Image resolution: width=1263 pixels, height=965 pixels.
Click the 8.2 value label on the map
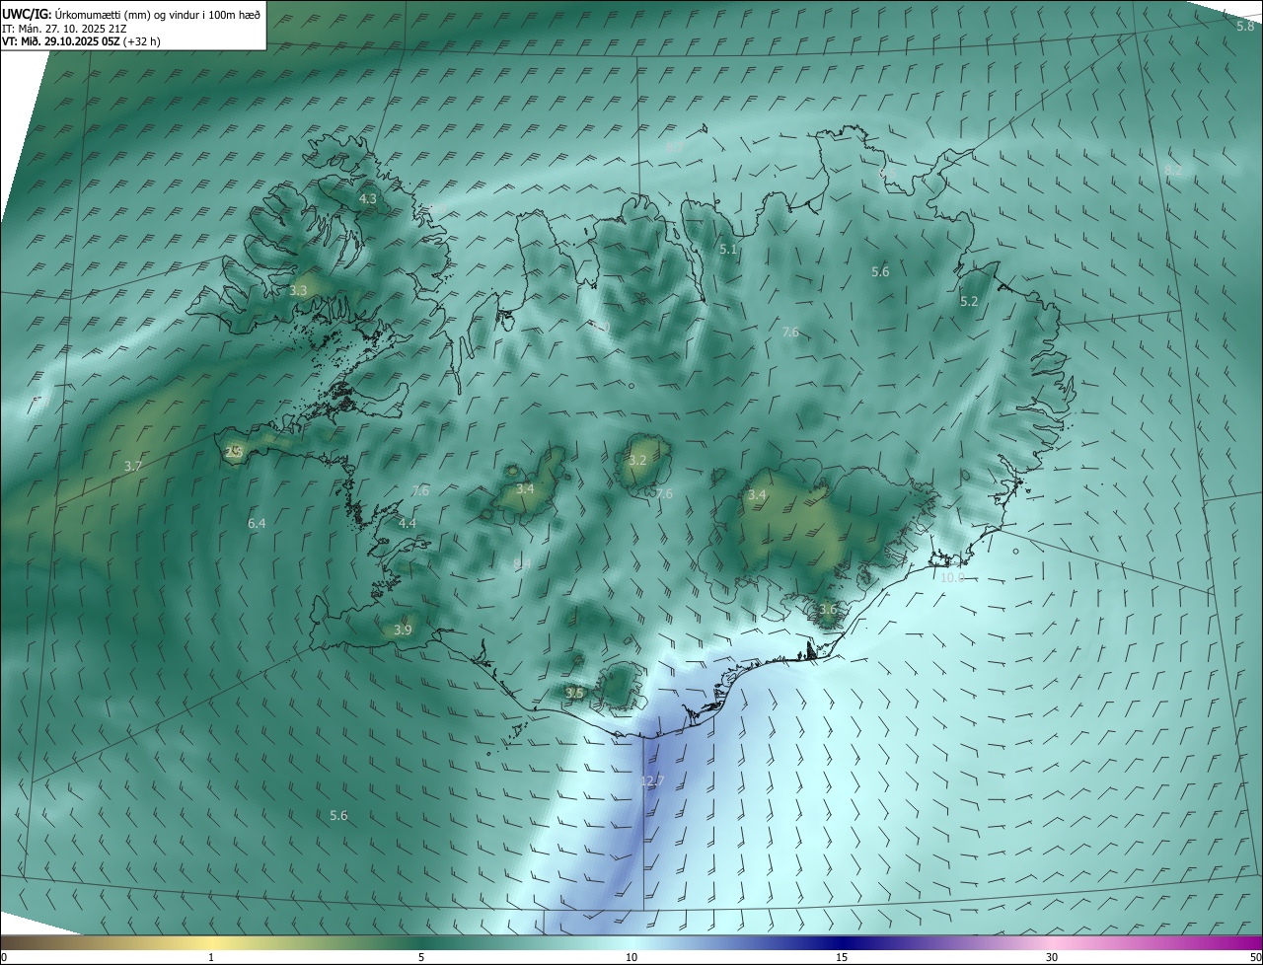tap(1173, 171)
